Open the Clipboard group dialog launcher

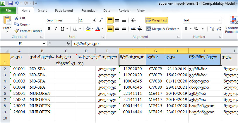[41, 37]
